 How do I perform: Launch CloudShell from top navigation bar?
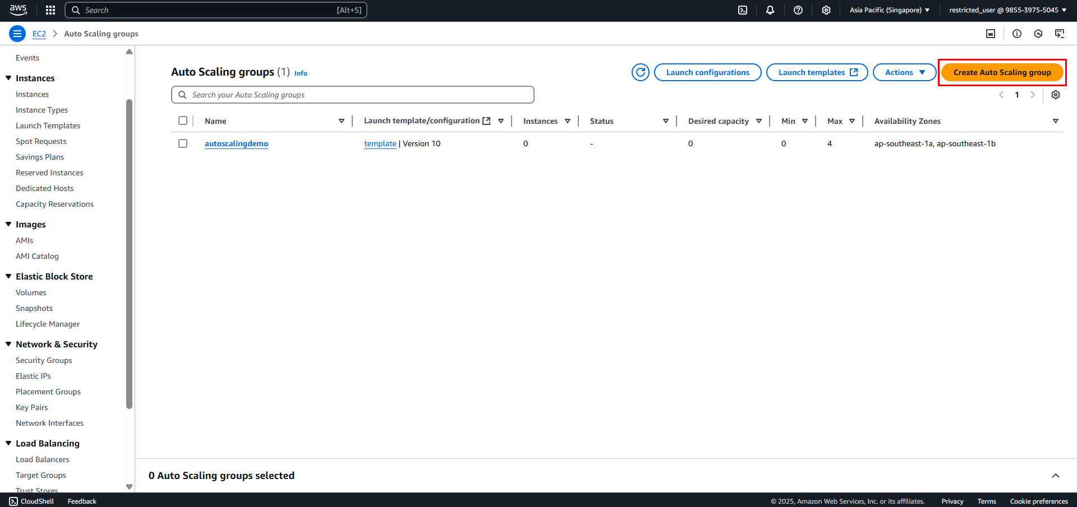[x=743, y=10]
